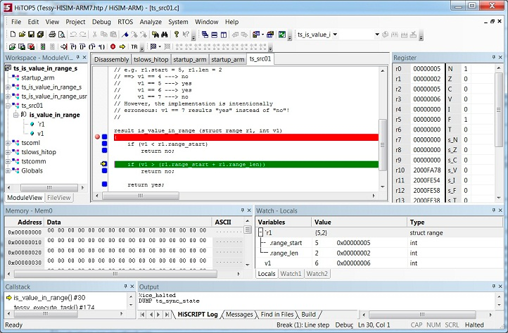This screenshot has height=333, width=508.
Task: Cascade windows using toolbar icon
Action: (x=205, y=34)
